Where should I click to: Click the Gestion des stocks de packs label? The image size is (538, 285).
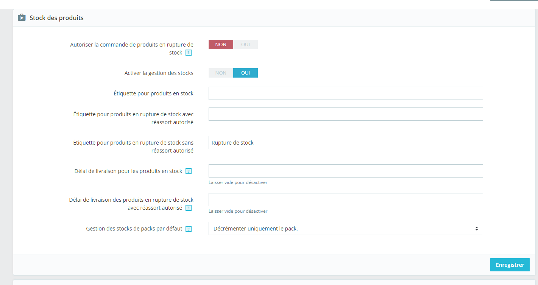(134, 229)
